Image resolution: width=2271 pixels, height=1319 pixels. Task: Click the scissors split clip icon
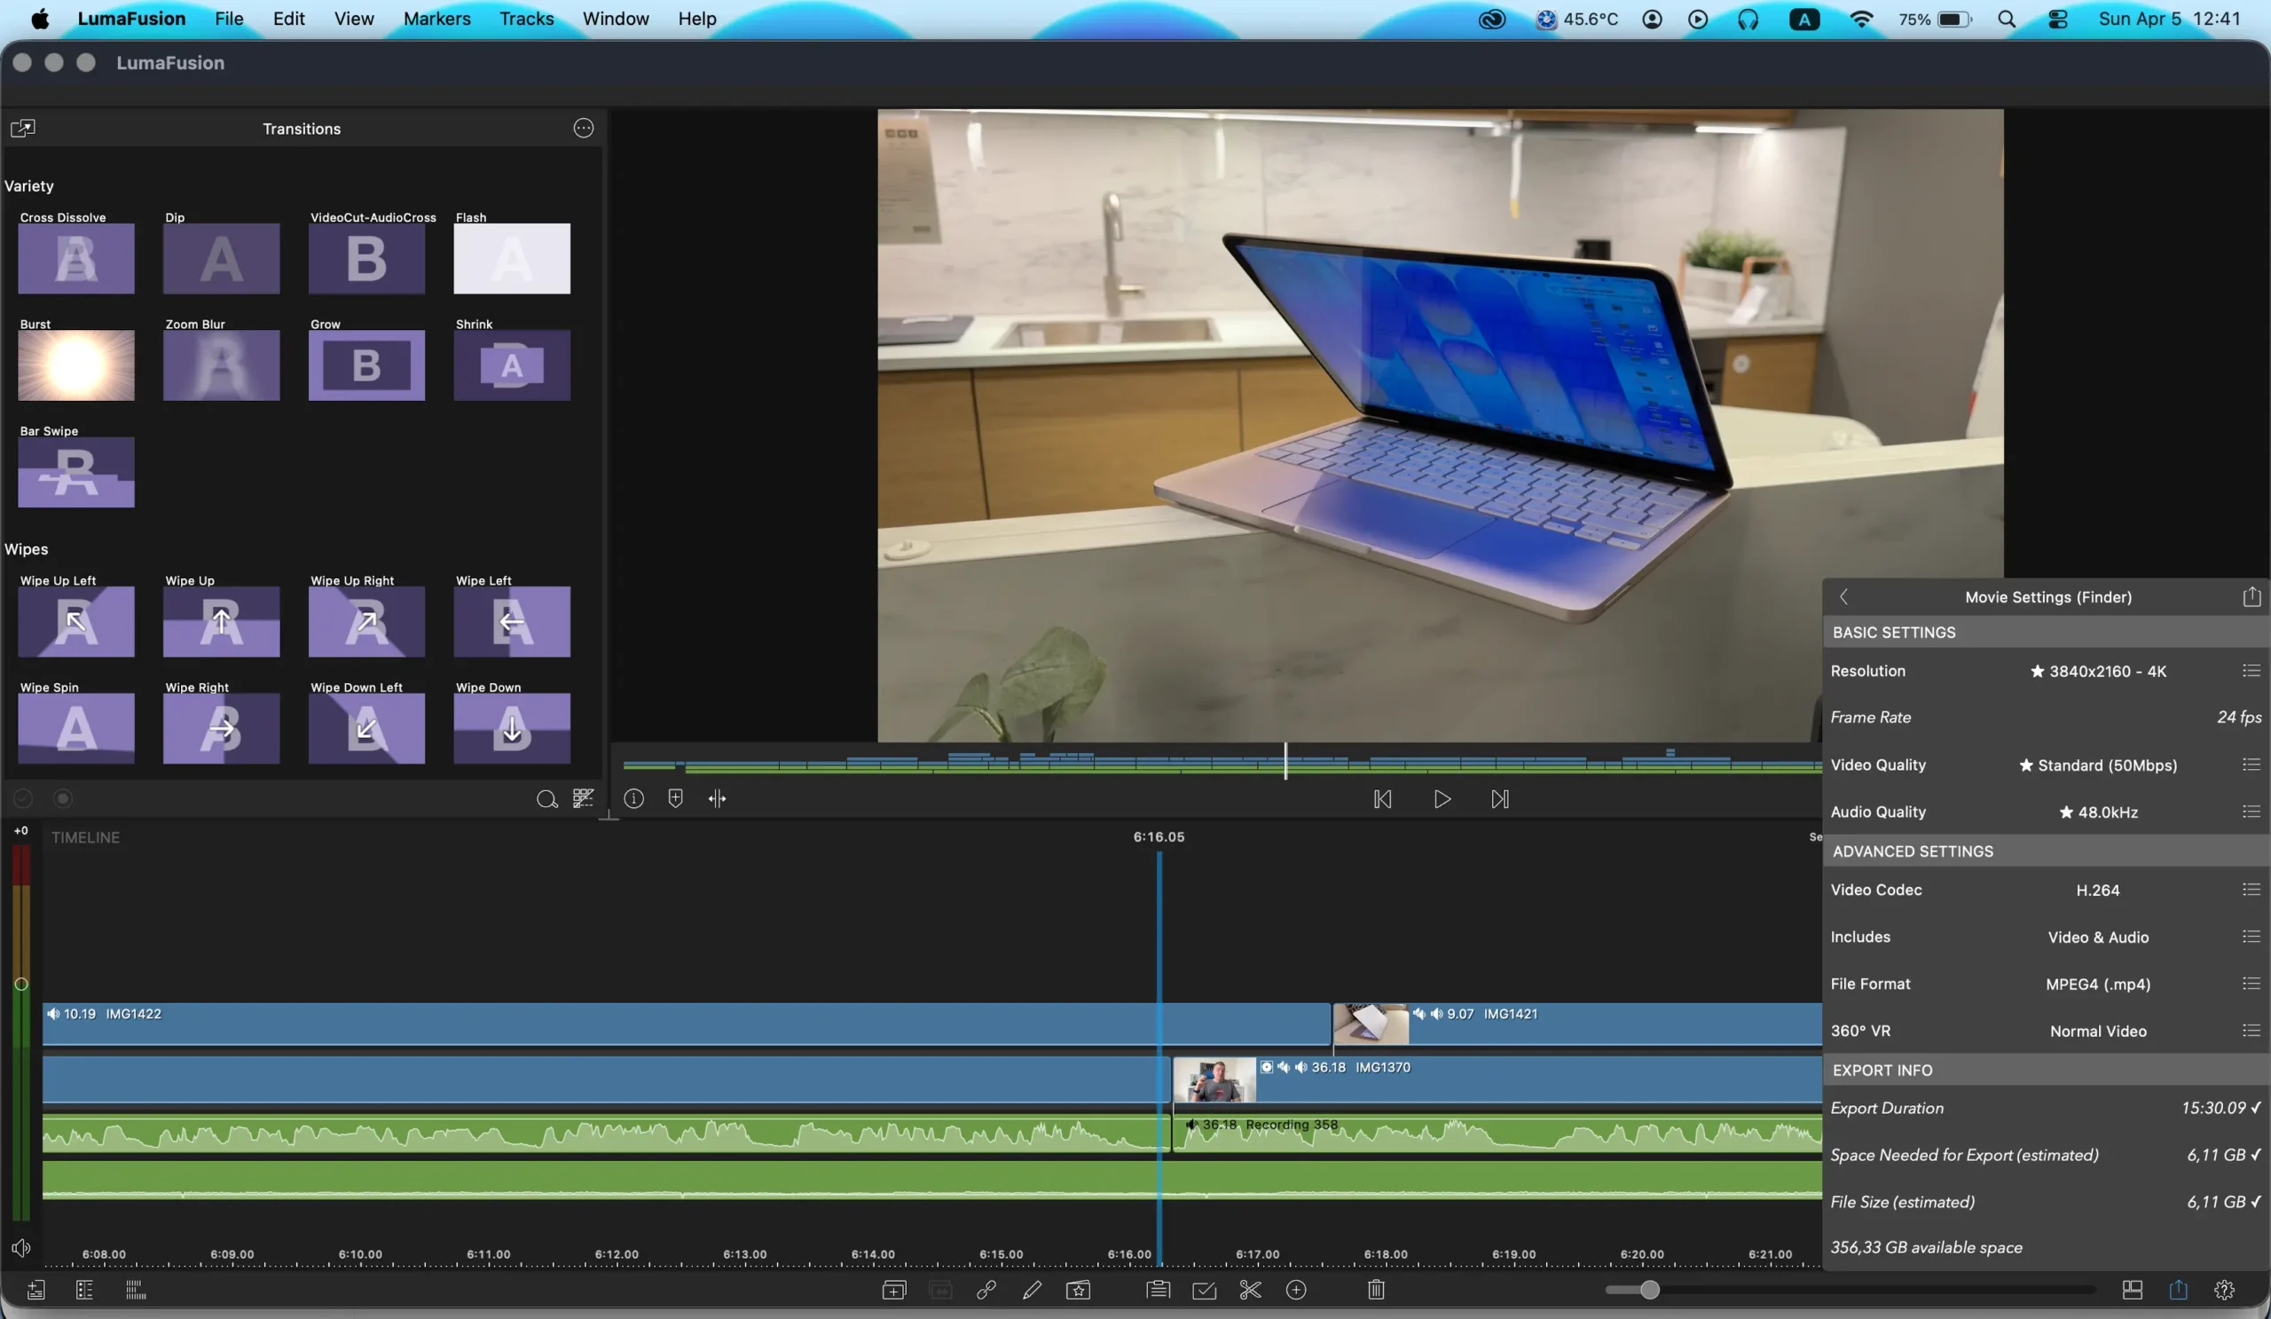1250,1290
